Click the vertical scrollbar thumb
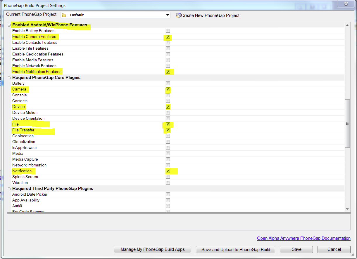The width and height of the screenshot is (357, 259). coord(348,124)
